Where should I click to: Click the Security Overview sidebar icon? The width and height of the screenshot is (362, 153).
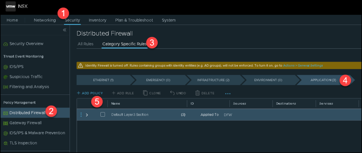pyautogui.click(x=5, y=44)
